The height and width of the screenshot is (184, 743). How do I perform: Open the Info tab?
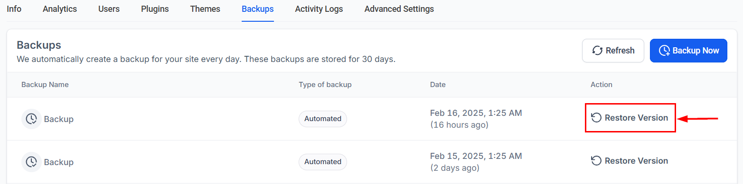(14, 9)
